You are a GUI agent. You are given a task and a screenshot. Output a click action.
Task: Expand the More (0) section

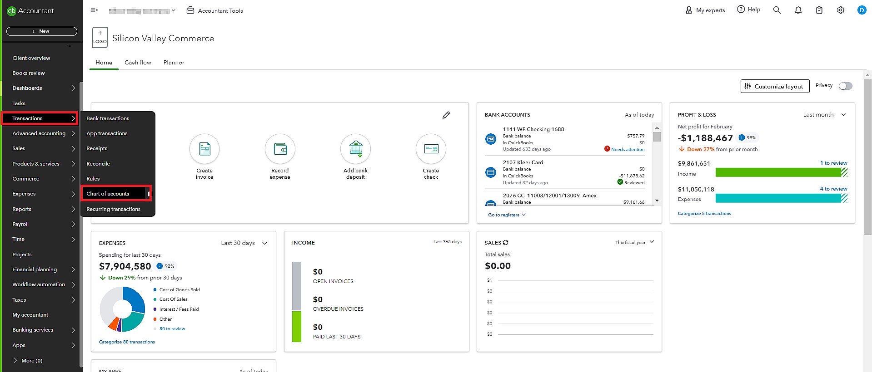[28, 361]
